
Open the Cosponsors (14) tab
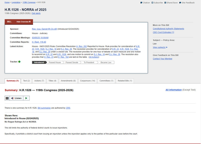click(x=87, y=81)
